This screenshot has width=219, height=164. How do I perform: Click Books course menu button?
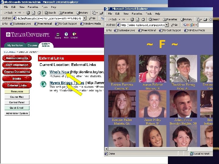[x=17, y=79]
